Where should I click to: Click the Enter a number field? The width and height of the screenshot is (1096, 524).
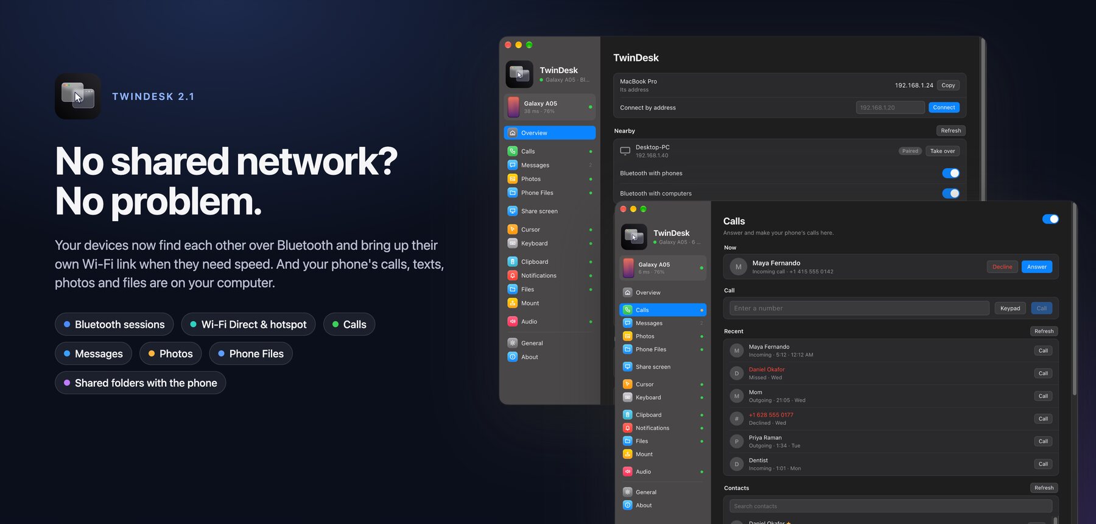click(x=859, y=308)
